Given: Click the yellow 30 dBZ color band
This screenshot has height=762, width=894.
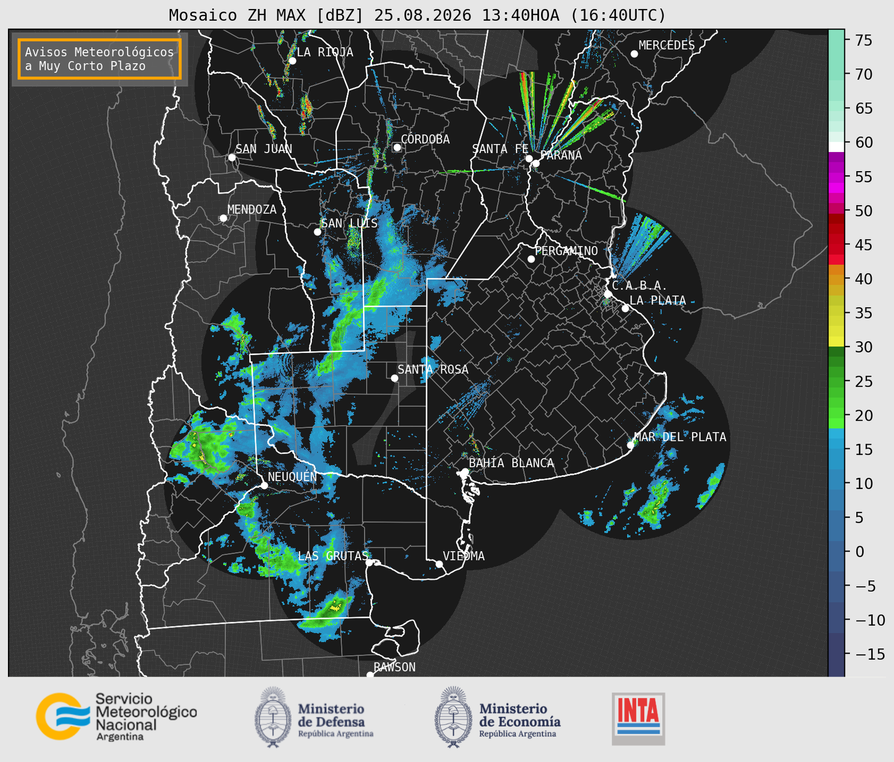Looking at the screenshot, I should 836,343.
